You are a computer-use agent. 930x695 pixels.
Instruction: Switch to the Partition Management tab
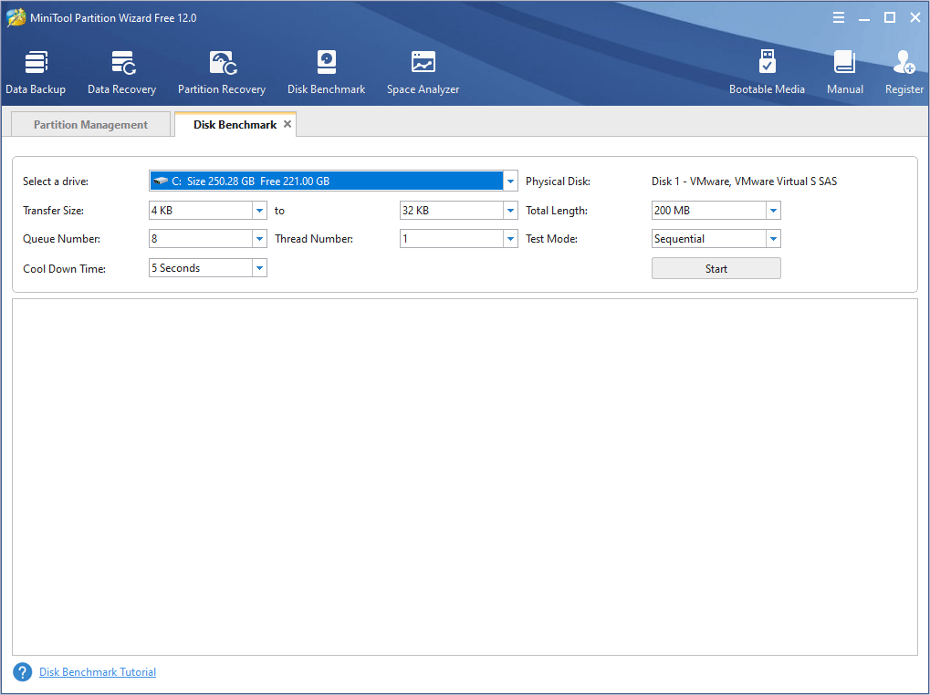click(x=90, y=124)
